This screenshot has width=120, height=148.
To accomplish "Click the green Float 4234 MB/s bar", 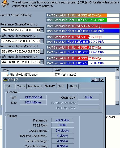I will (83, 20).
